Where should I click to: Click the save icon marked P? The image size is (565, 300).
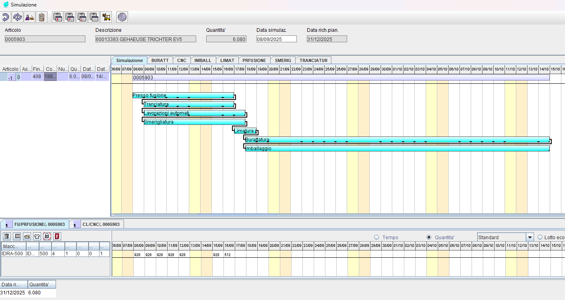click(70, 17)
